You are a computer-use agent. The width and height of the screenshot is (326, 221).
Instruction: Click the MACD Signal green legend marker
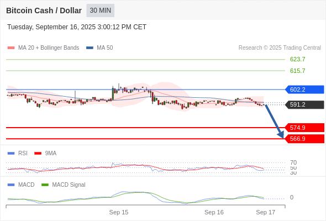pyautogui.click(x=45, y=185)
